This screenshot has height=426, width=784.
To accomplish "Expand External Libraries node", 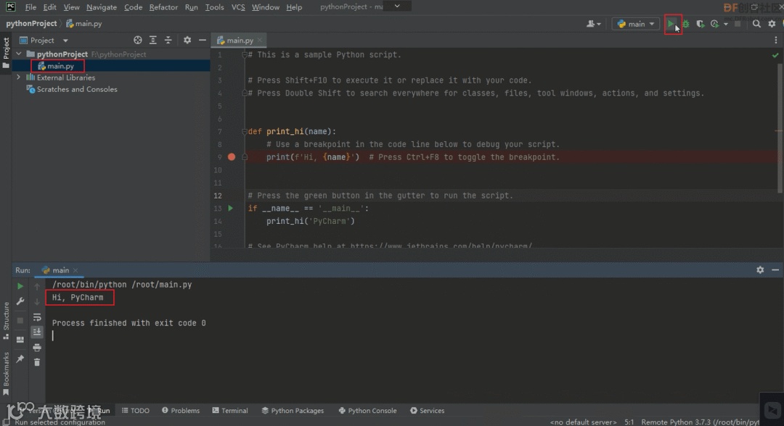I will 18,78.
